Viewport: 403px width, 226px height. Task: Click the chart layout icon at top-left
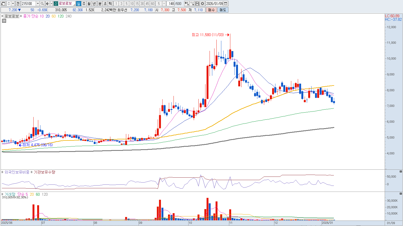pyautogui.click(x=3, y=4)
